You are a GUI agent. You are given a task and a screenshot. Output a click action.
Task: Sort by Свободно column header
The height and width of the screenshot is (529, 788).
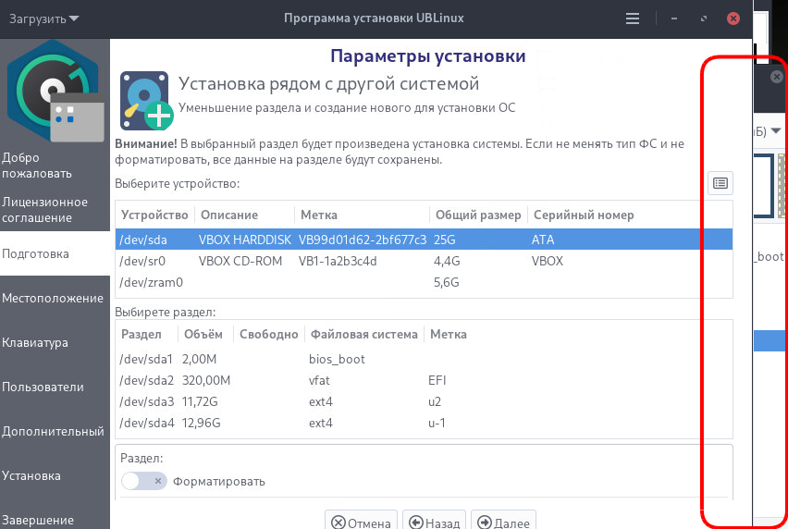coord(269,334)
